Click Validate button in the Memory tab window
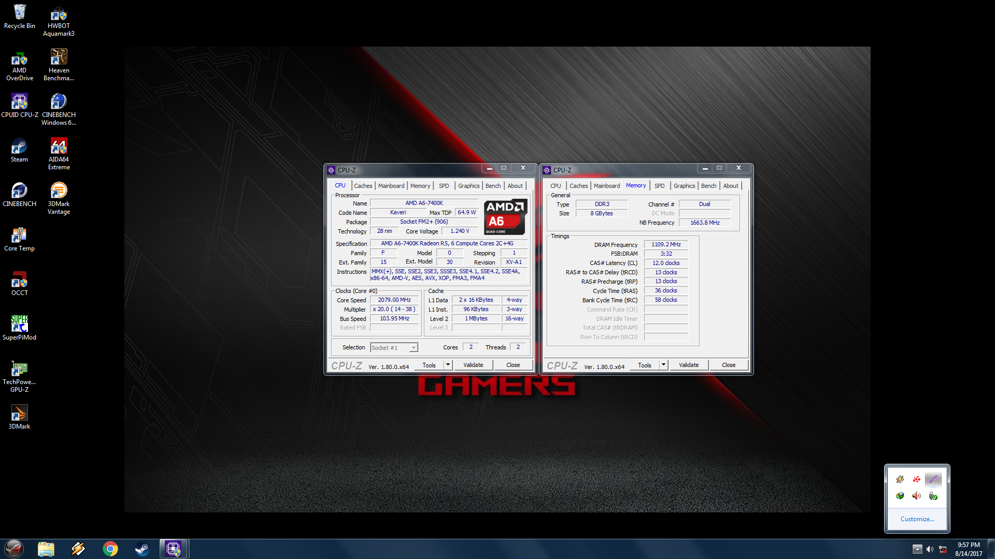 [689, 365]
